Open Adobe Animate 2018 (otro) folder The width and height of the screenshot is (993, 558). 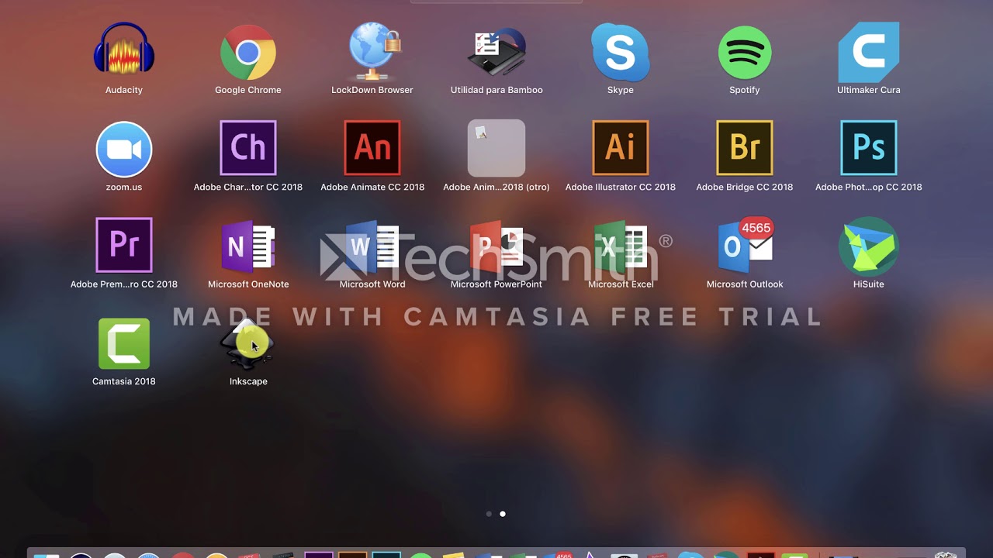(x=496, y=148)
